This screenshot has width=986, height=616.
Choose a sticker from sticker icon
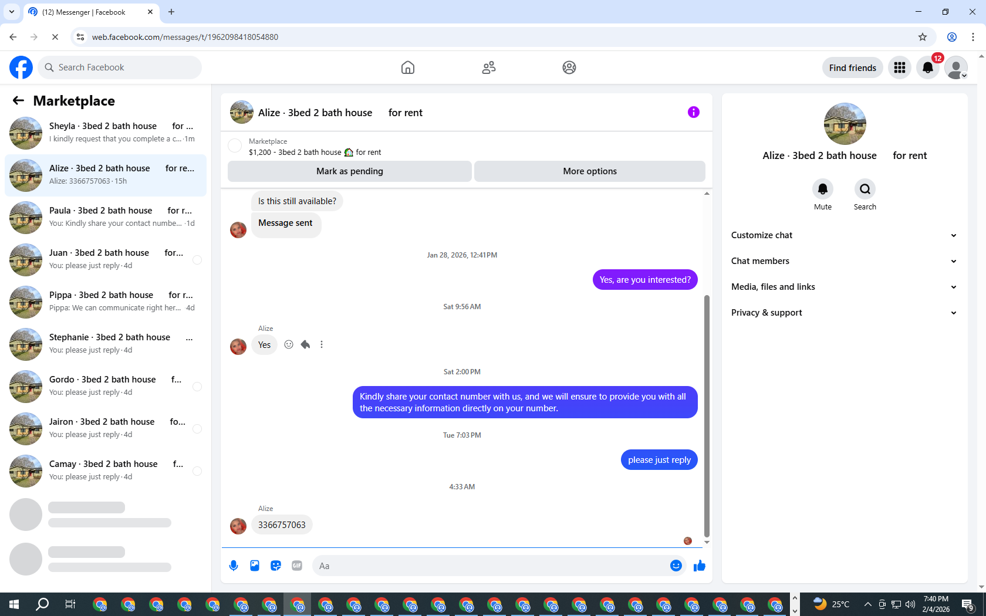point(276,566)
